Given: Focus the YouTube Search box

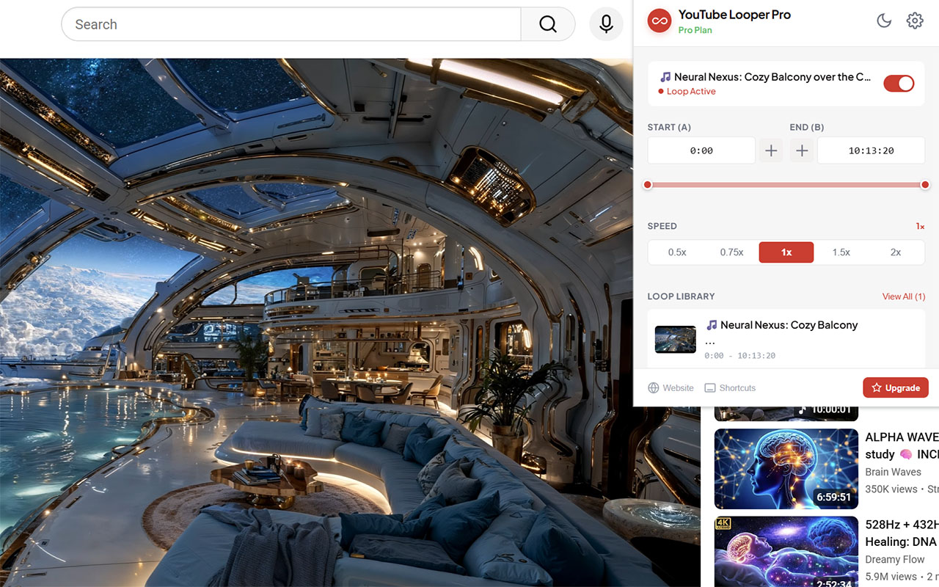Looking at the screenshot, I should pyautogui.click(x=291, y=24).
